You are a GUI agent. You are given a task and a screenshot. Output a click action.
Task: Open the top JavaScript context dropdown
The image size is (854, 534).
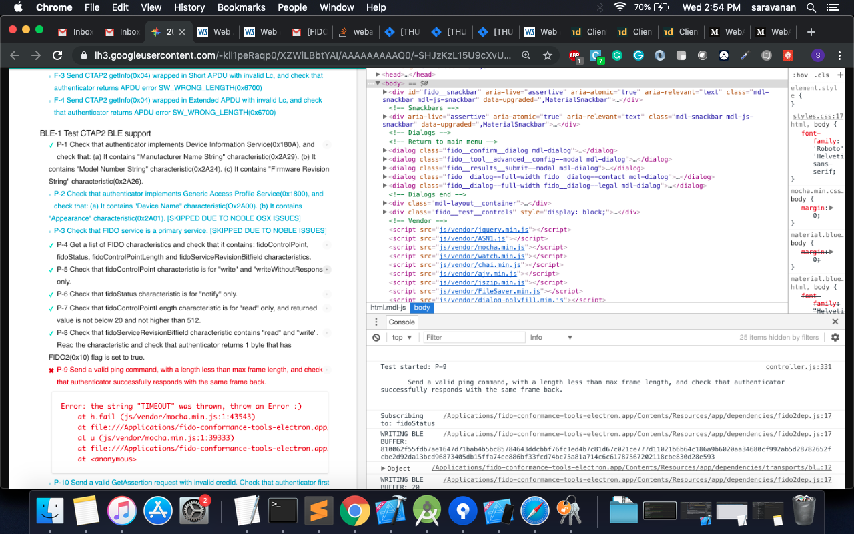[x=402, y=338]
